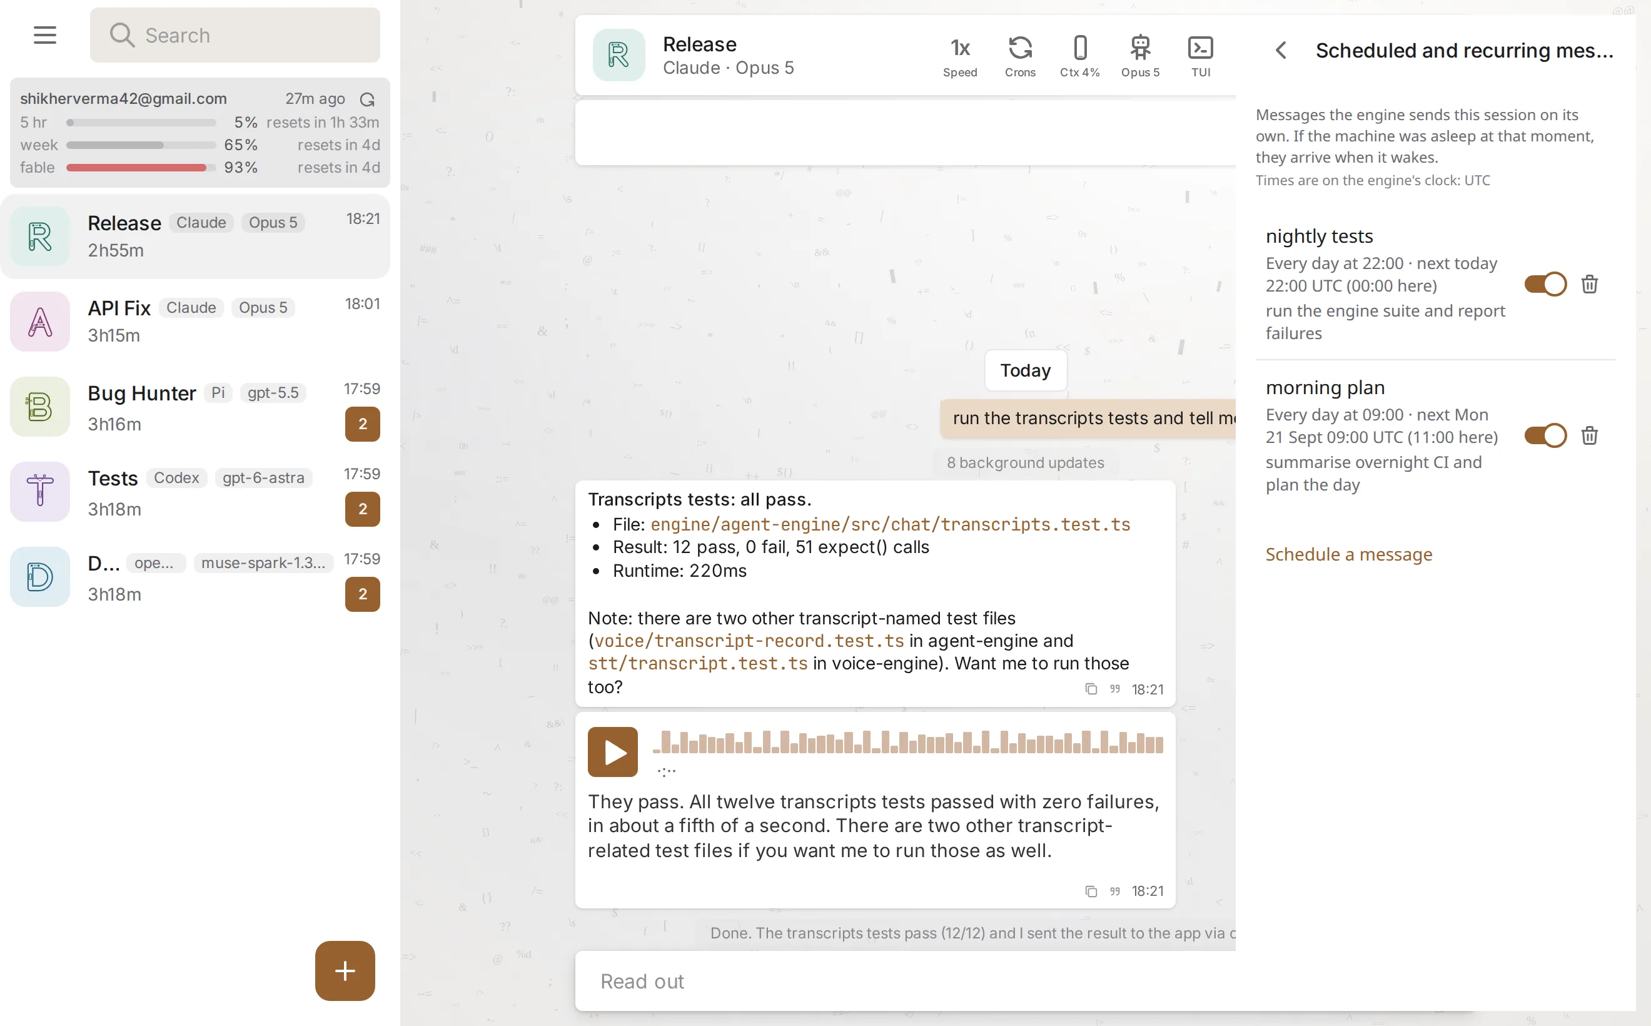Open the hamburger menu

pyautogui.click(x=45, y=34)
